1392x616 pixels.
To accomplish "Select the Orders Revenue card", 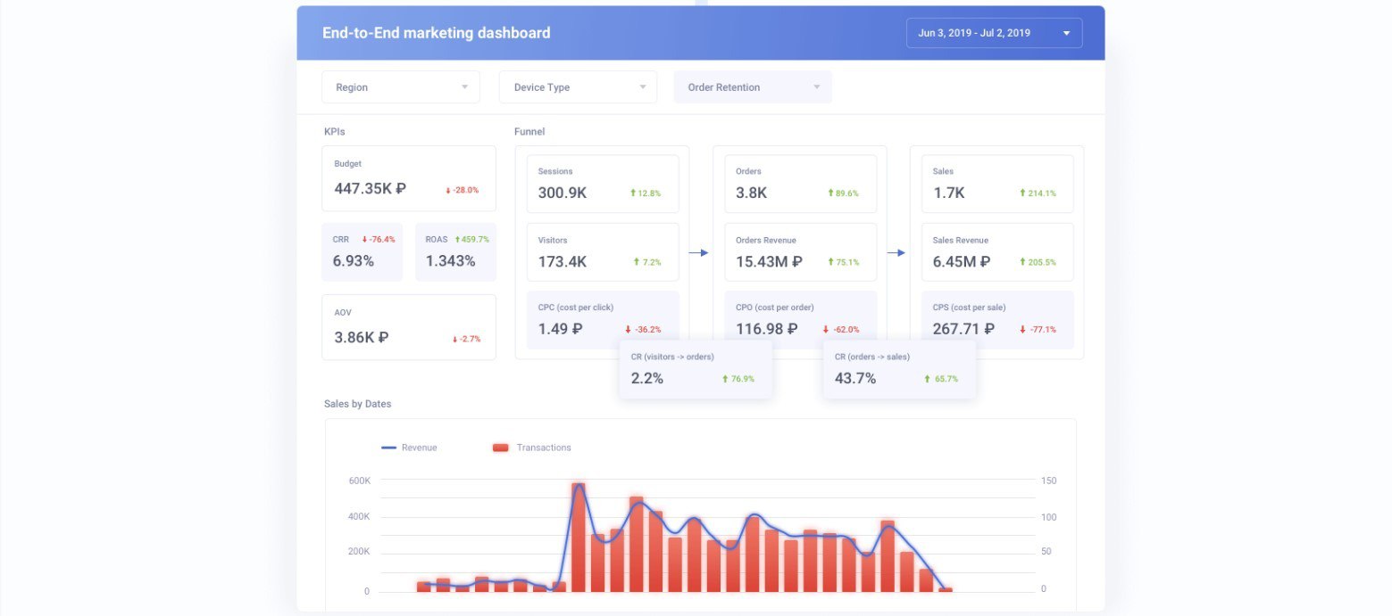I will [x=800, y=252].
